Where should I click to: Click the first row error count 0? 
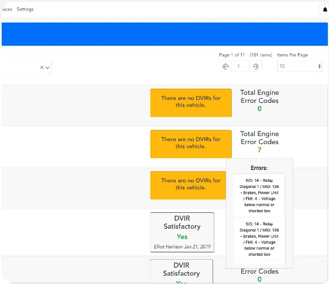[x=259, y=109]
